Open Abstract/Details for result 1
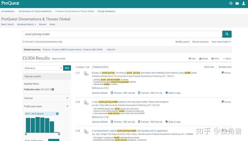Screen dimensions: 248x141 click(100, 93)
